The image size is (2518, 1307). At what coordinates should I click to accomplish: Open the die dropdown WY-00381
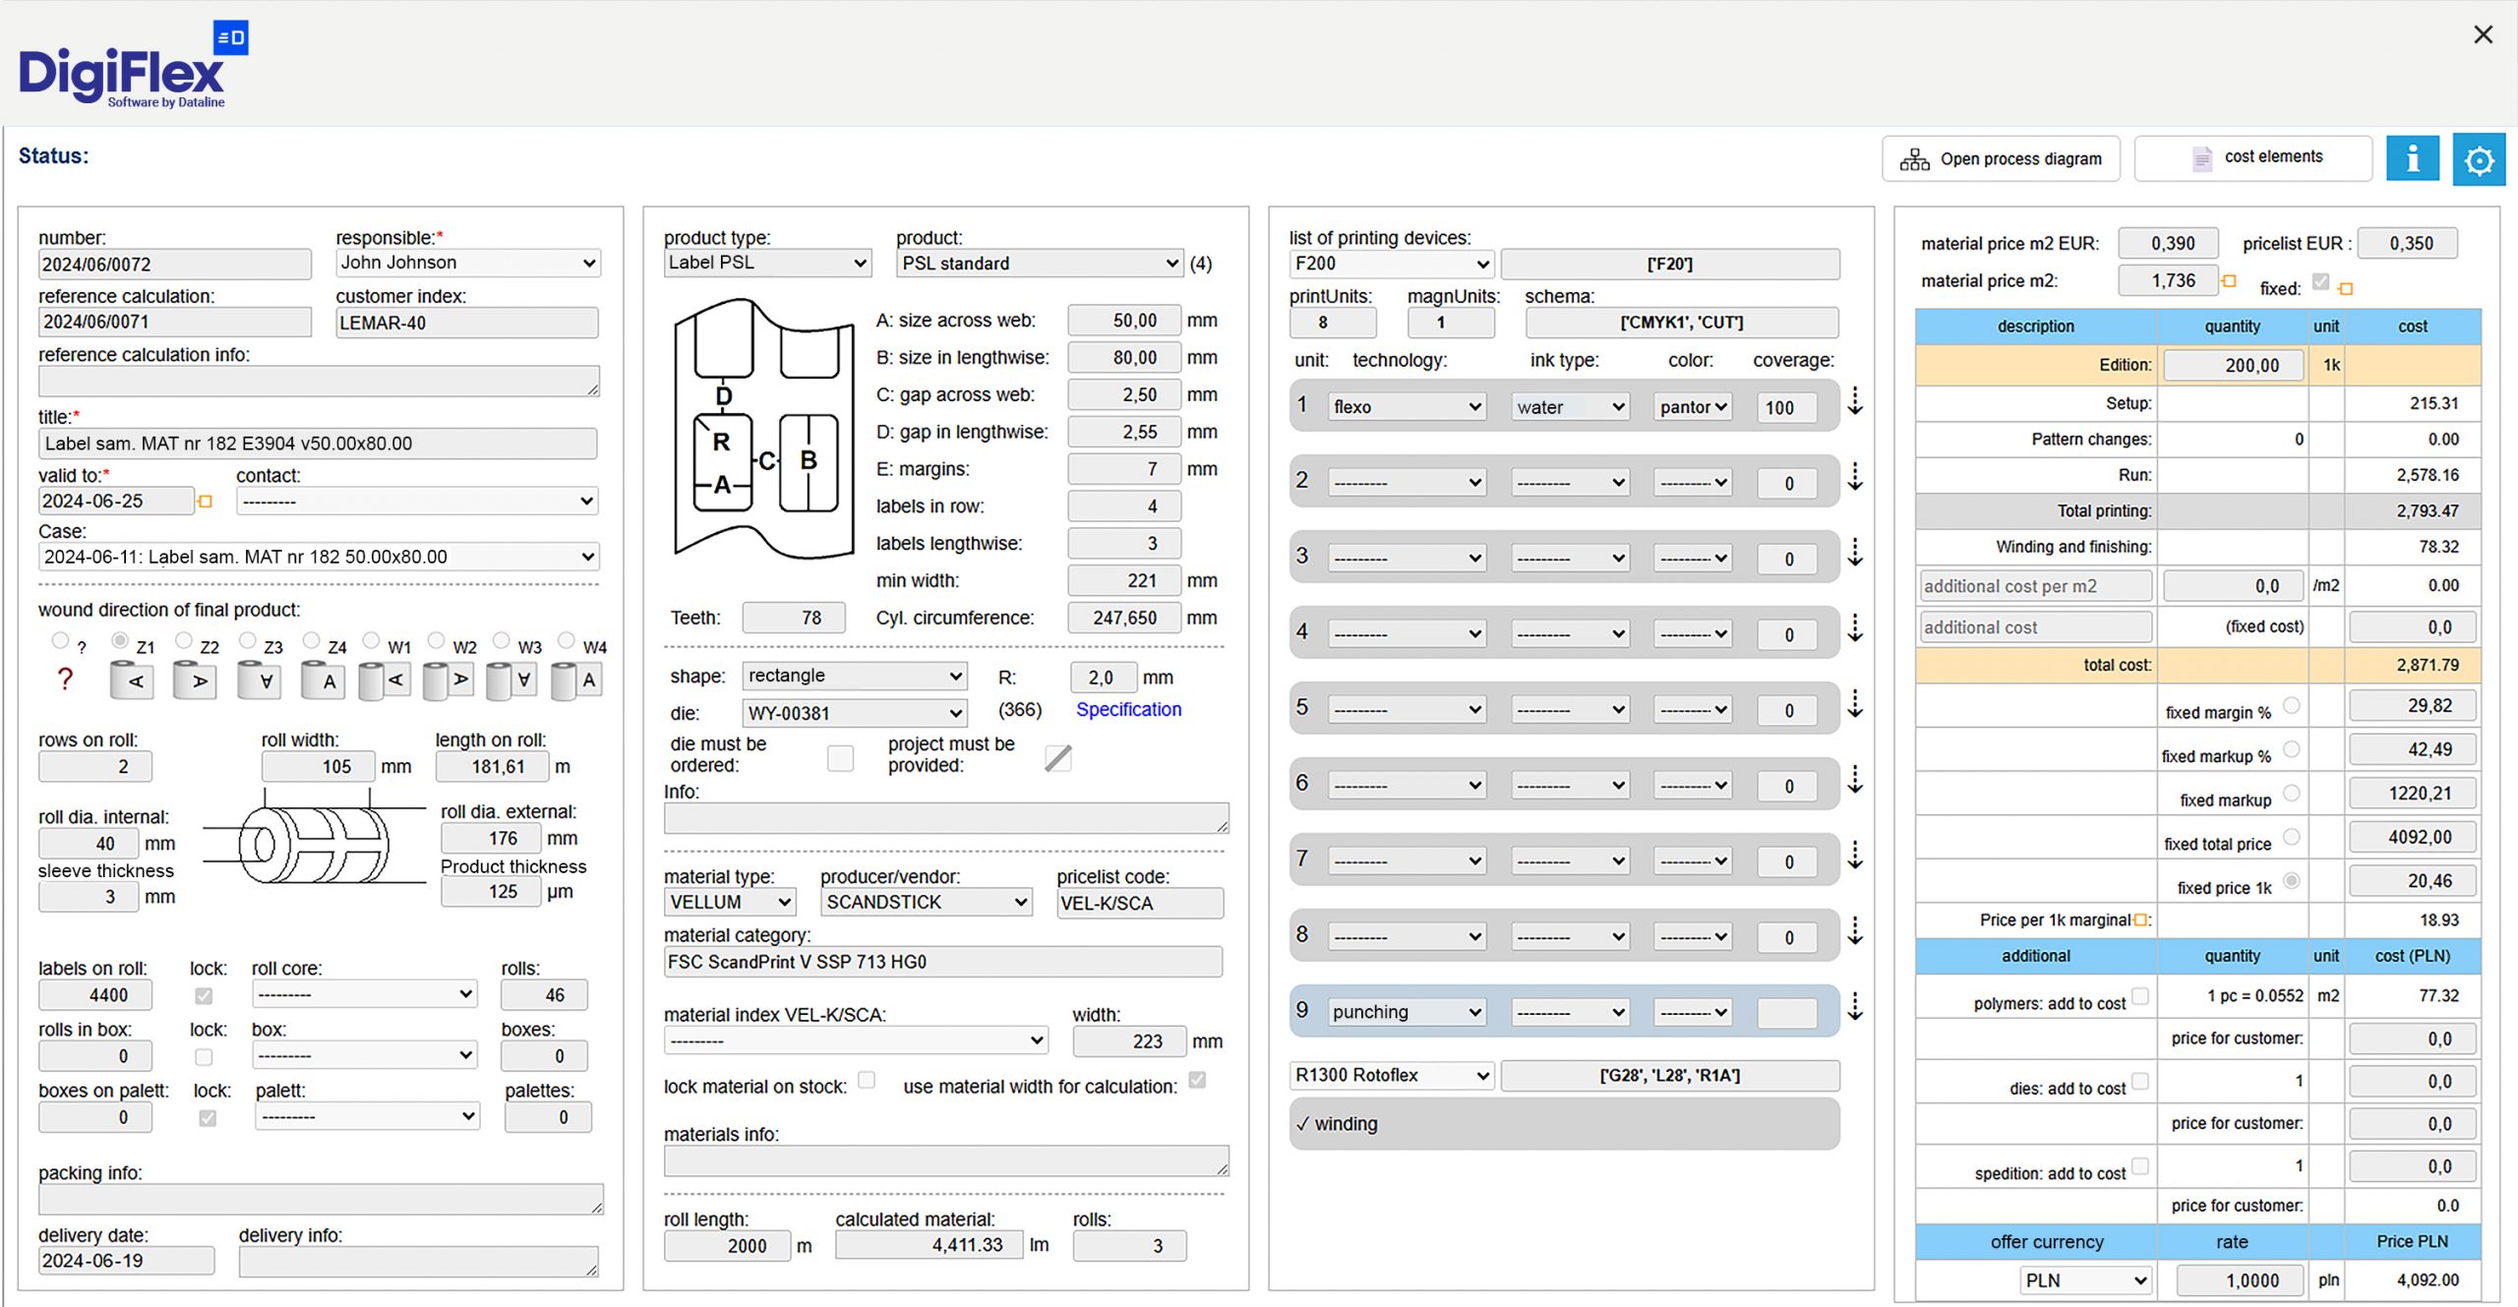click(855, 713)
